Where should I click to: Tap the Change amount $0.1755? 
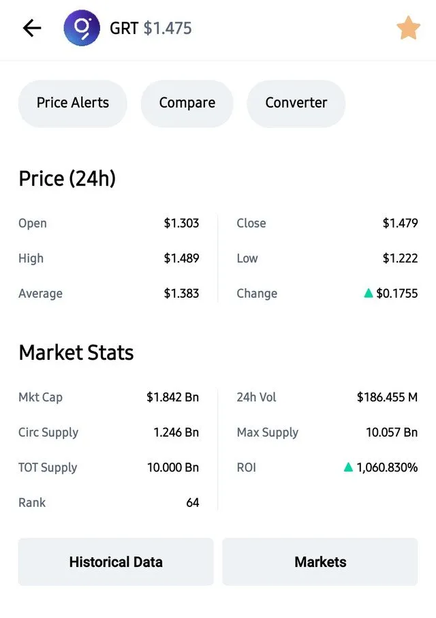tap(397, 293)
